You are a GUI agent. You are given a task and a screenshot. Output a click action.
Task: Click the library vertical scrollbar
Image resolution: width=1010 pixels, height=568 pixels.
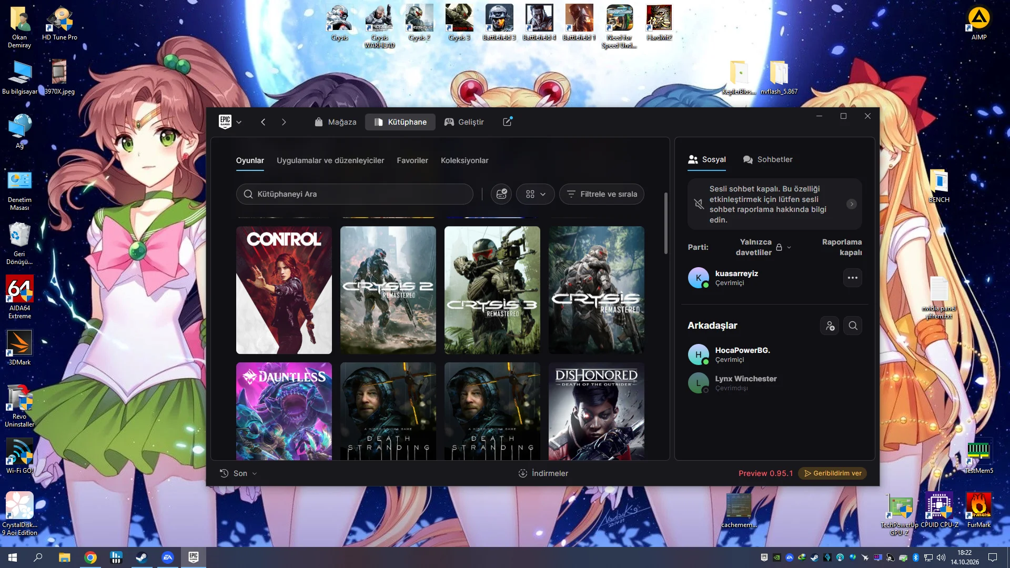666,224
